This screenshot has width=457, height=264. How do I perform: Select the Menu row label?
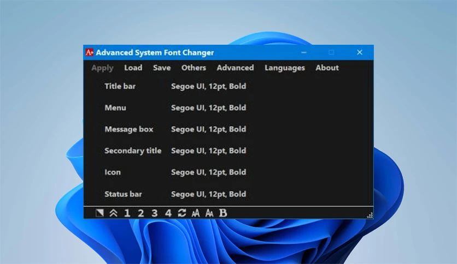coord(115,108)
